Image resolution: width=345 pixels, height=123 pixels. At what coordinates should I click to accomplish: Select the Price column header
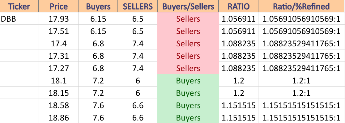[58, 6]
